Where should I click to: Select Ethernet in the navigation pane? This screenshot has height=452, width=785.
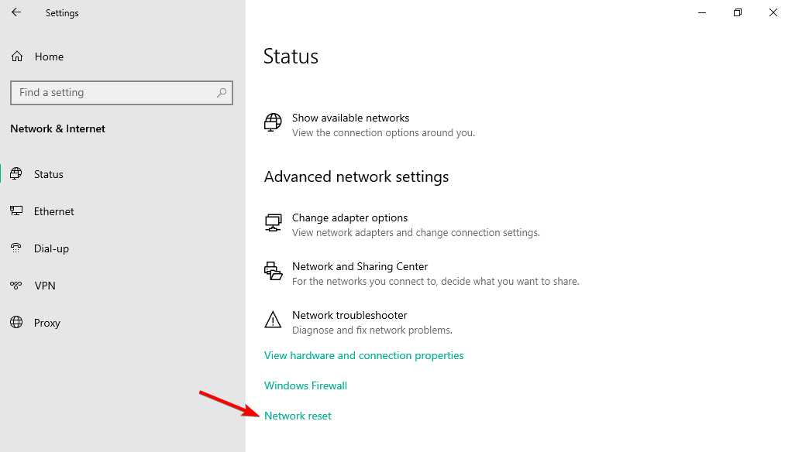pyautogui.click(x=53, y=211)
